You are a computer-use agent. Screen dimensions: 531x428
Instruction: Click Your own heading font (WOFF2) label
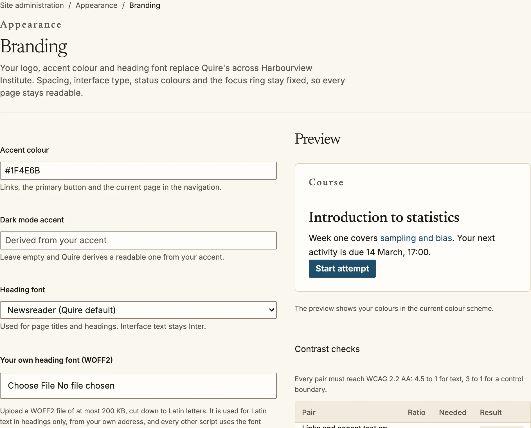(x=56, y=360)
